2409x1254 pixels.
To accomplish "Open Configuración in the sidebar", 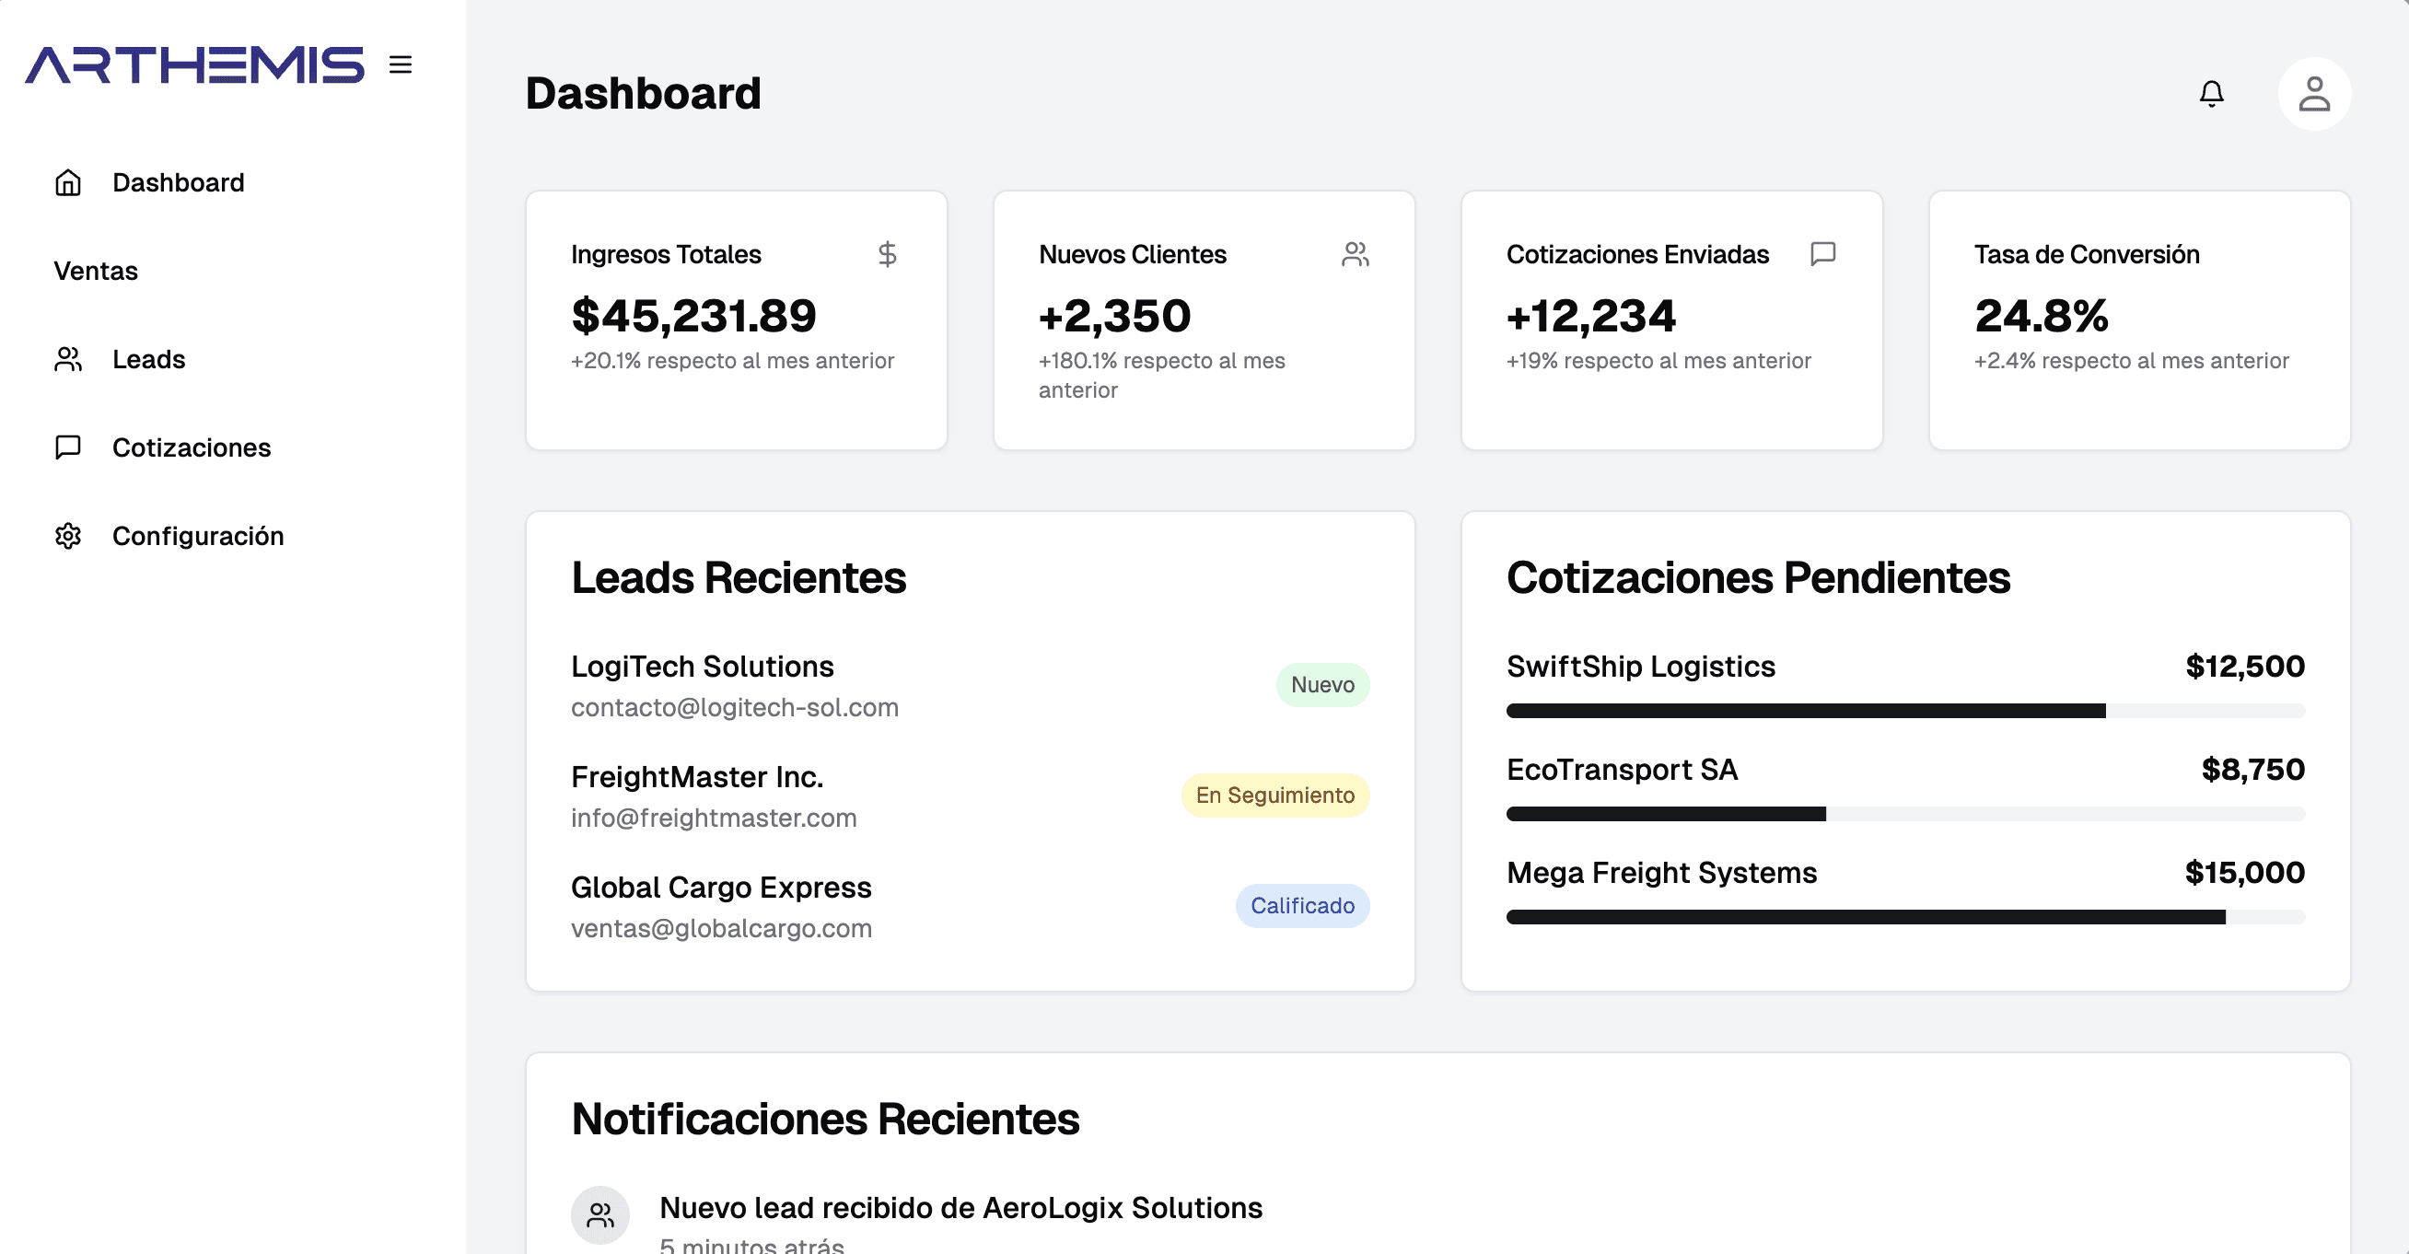I will 197,536.
